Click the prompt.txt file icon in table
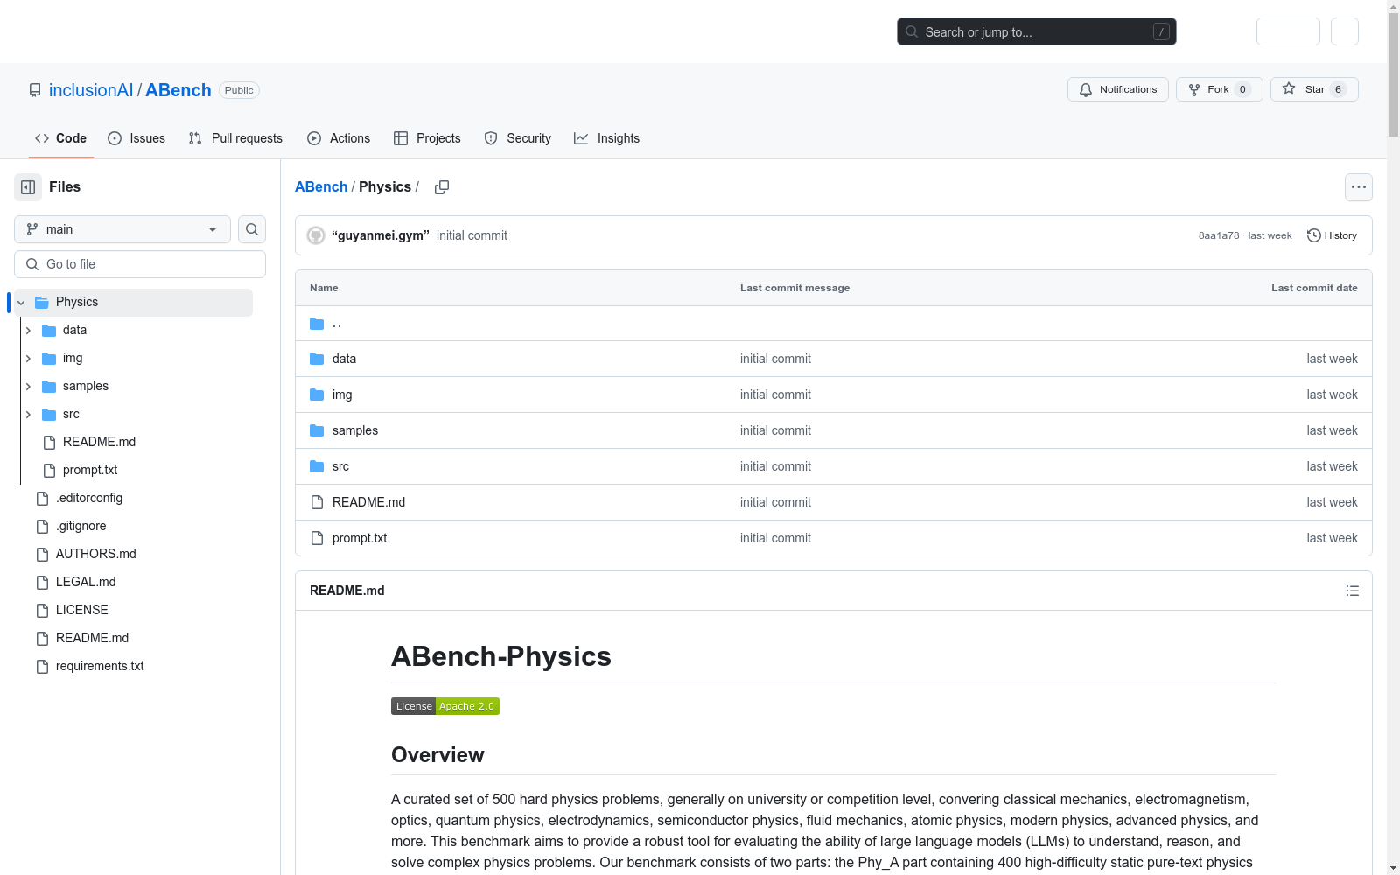The height and width of the screenshot is (875, 1400). [317, 538]
